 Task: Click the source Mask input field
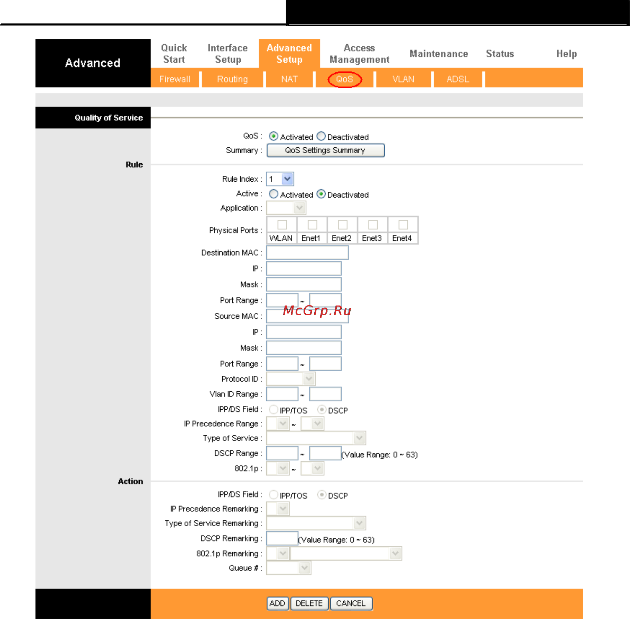[x=304, y=348]
